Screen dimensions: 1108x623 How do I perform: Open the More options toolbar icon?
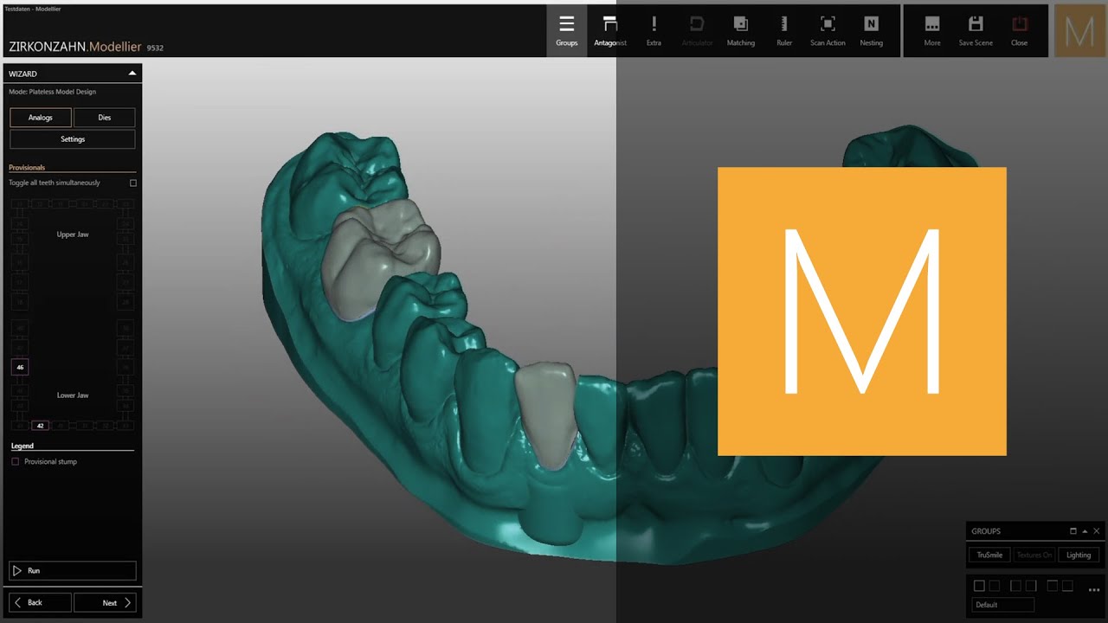932,31
